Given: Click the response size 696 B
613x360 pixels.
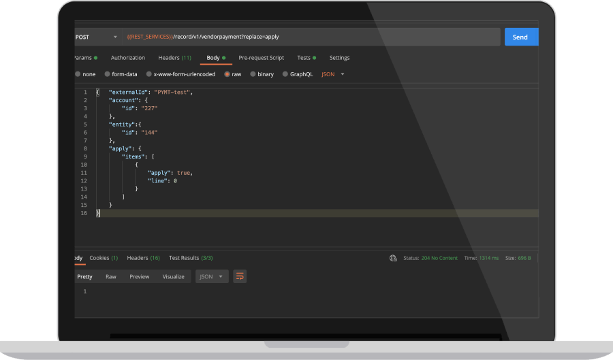Looking at the screenshot, I should [x=524, y=258].
